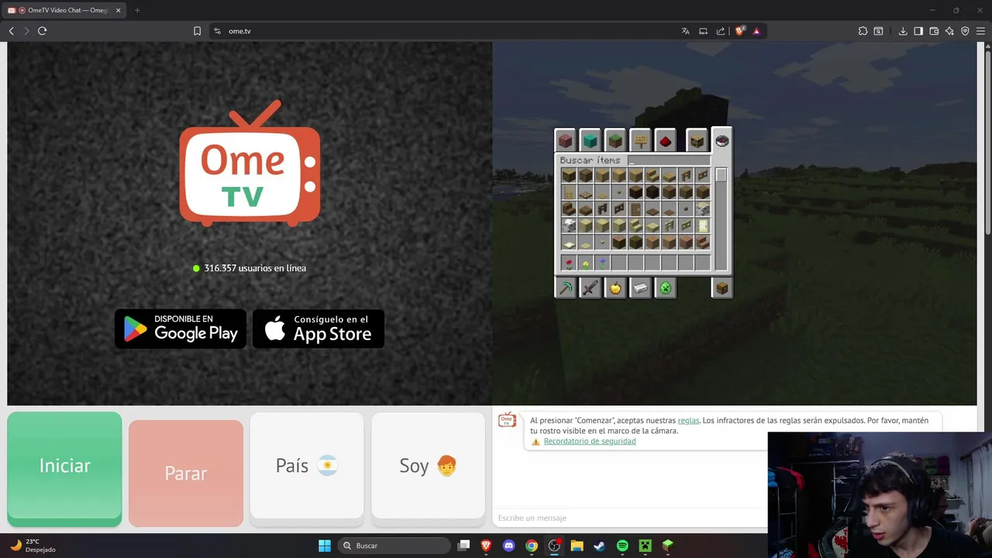Open the País country selector

point(307,465)
